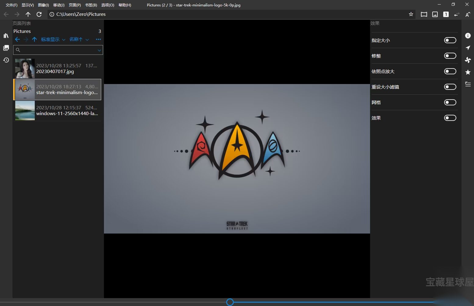
Task: Click the open-book page mode icon in the toolbar
Action: point(424,14)
